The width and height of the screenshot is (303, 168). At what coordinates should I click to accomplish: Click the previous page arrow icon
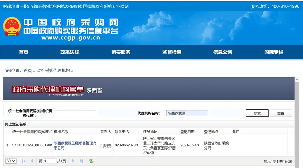coord(32,161)
